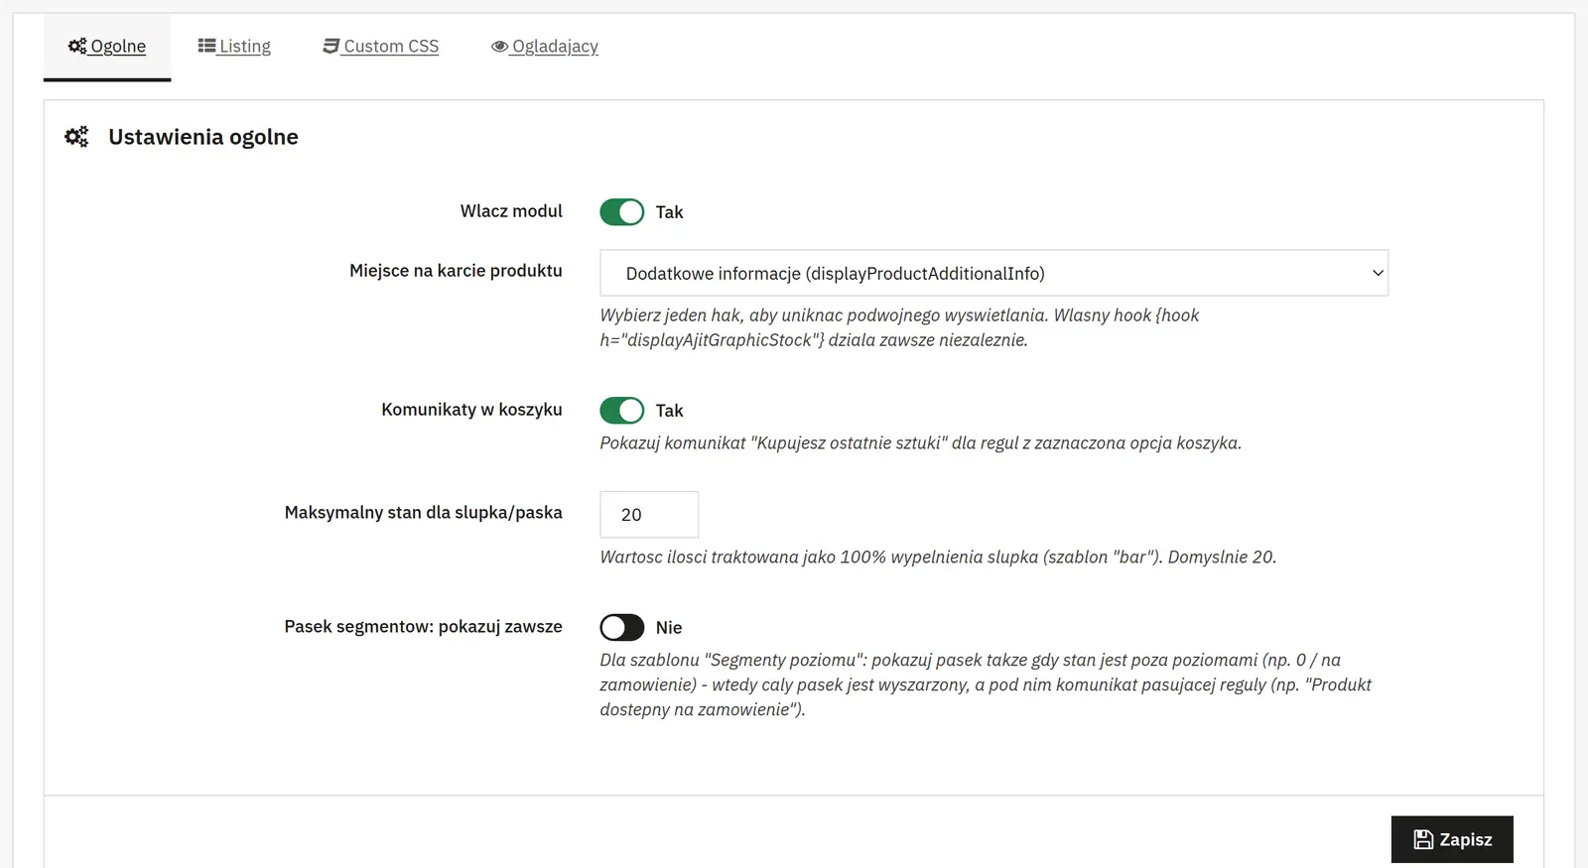Turn off Komunikaty w koszyku toggle
Image resolution: width=1588 pixels, height=868 pixels.
[x=621, y=410]
